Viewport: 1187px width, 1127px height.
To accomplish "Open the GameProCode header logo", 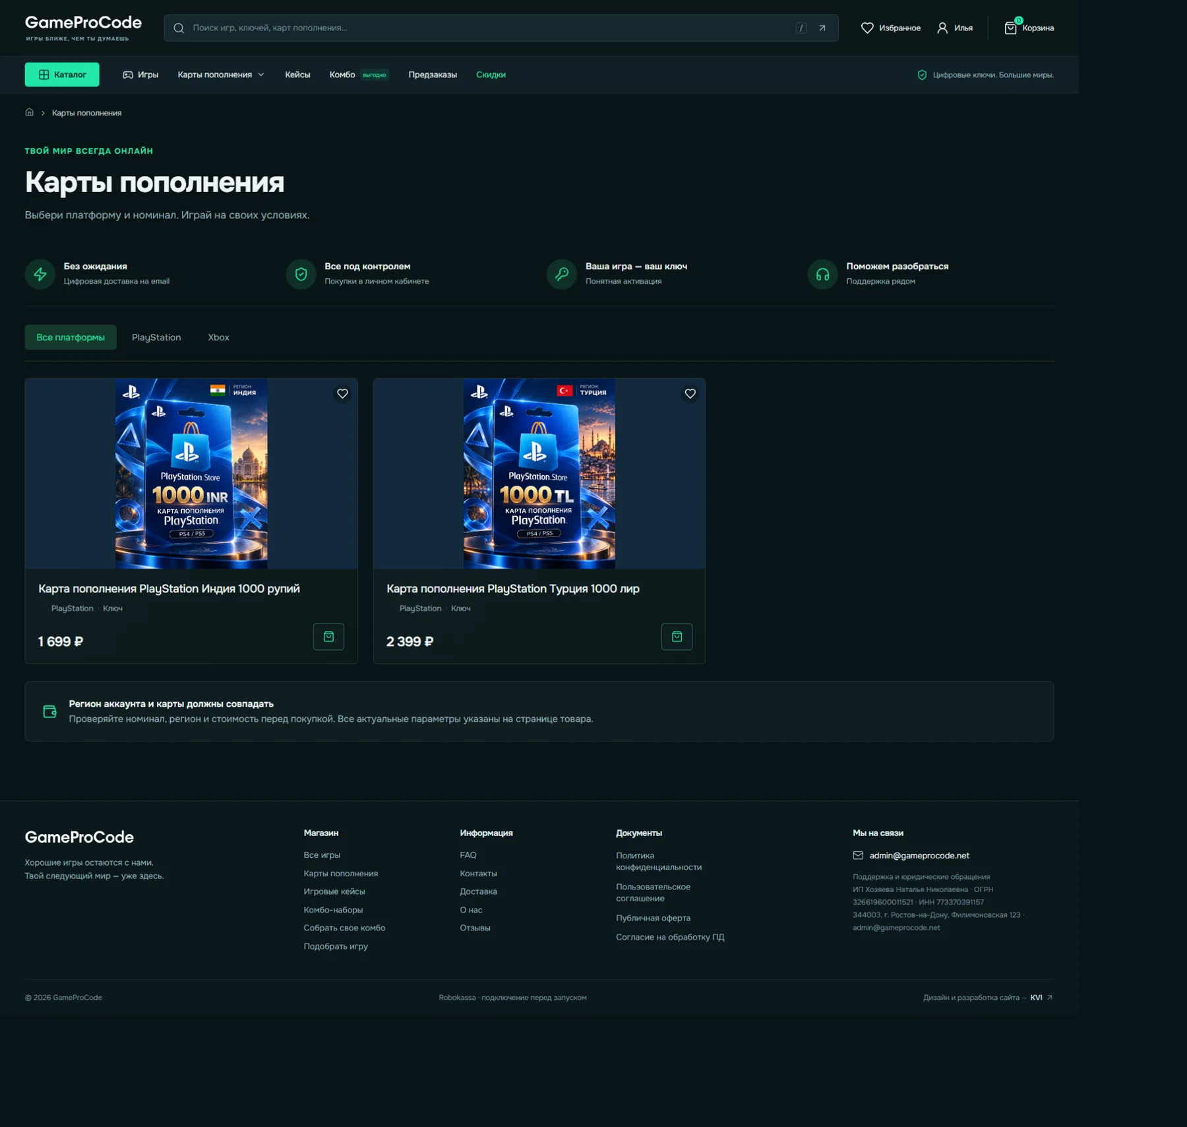I will [83, 28].
